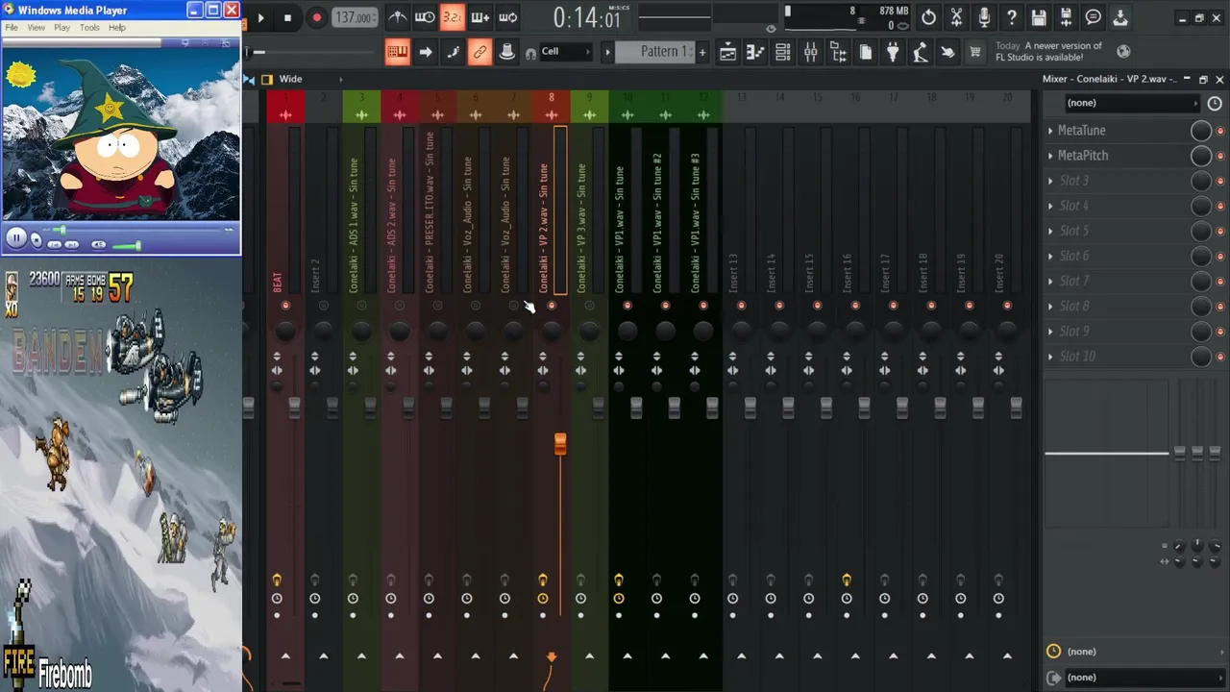The image size is (1230, 692).
Task: Expand the MetaTune effect slot arrow
Action: tap(1050, 131)
